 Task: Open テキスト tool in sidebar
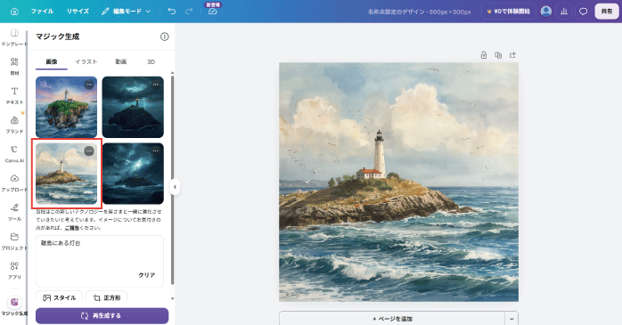click(14, 95)
